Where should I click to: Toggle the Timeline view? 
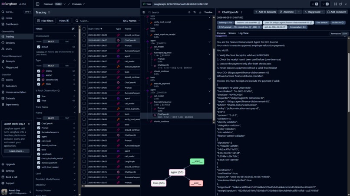(208, 12)
